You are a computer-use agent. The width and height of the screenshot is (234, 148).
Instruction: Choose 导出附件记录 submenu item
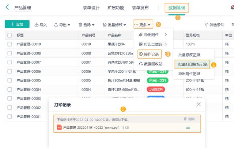point(189,74)
